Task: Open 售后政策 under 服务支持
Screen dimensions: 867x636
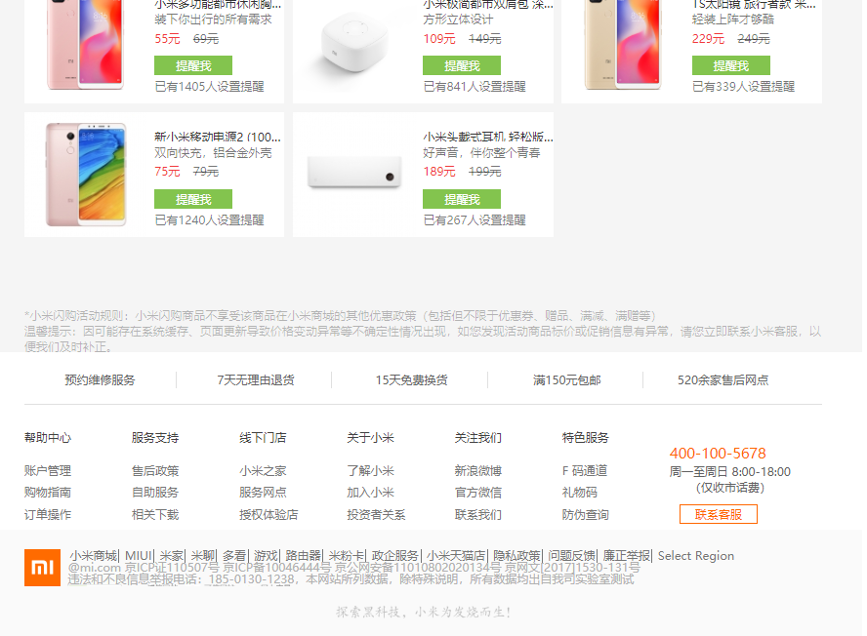Action: [x=155, y=471]
